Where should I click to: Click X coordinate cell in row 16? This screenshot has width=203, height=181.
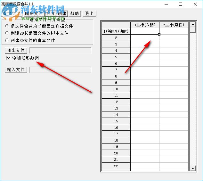145,128
